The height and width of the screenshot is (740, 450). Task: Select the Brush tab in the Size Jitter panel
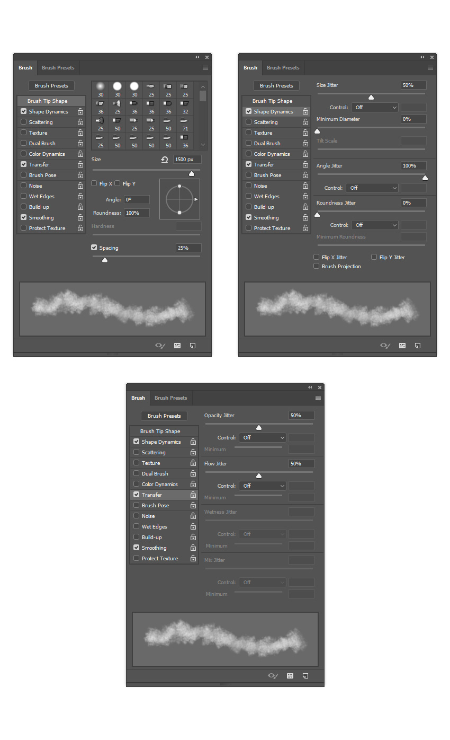pos(250,68)
